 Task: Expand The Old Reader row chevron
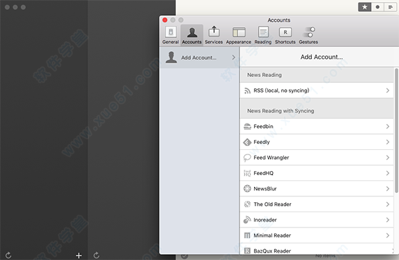pyautogui.click(x=388, y=204)
